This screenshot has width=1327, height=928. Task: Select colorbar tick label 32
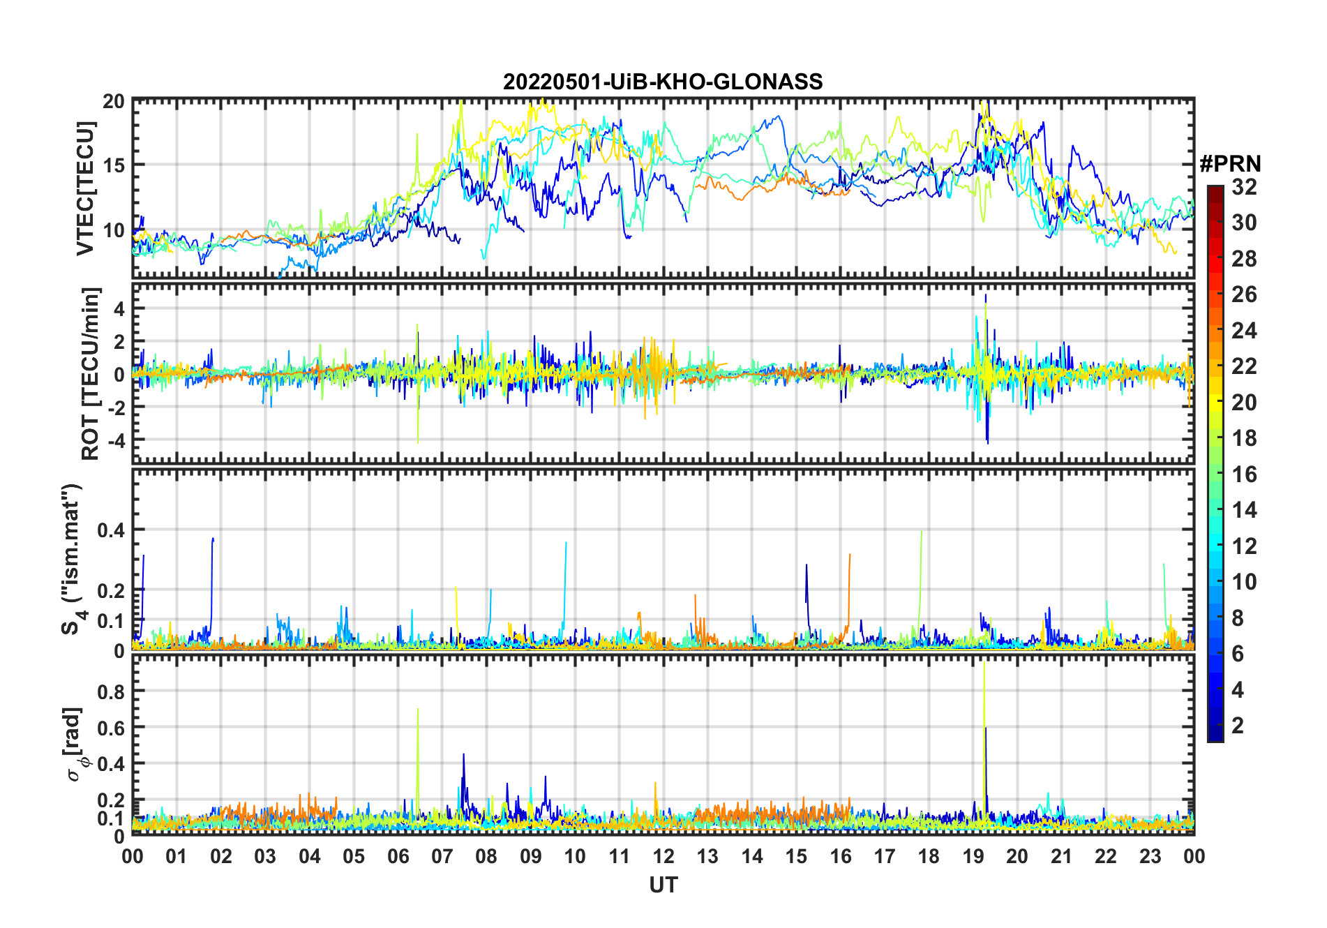(1244, 186)
